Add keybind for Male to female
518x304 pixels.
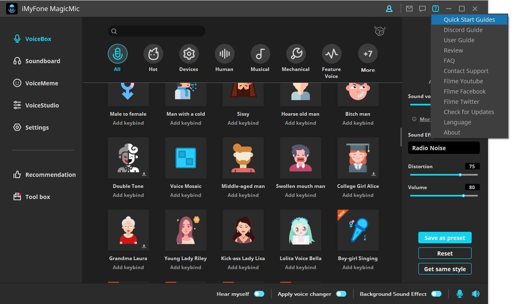pos(128,123)
